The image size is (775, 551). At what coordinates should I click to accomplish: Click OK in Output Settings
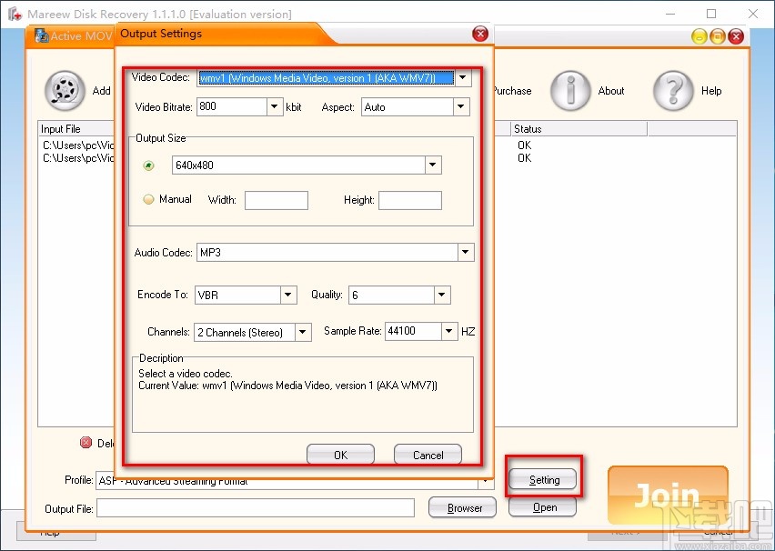(x=340, y=455)
